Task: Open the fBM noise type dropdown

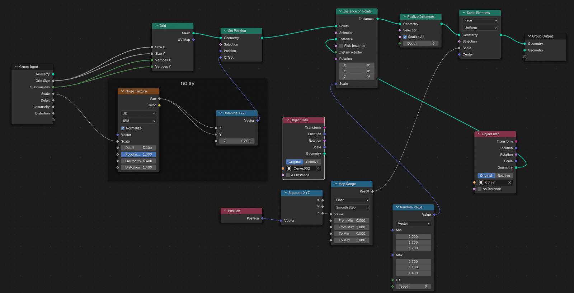Action: [x=138, y=121]
